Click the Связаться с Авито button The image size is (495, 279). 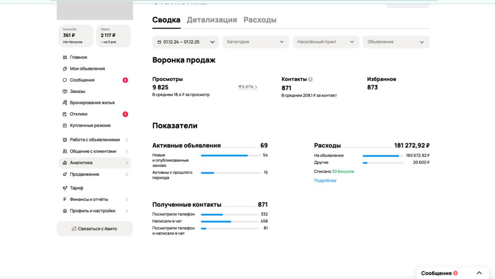pos(95,229)
